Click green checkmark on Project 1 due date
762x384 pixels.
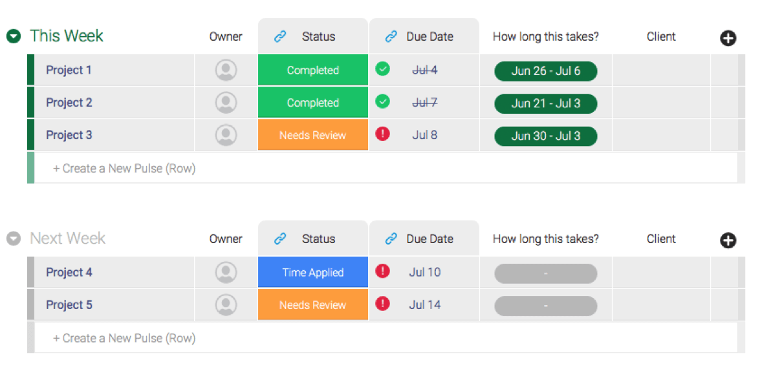coord(382,69)
